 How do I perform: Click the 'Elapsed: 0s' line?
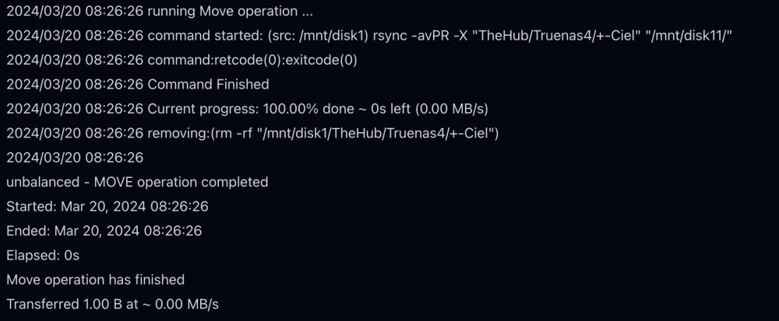click(x=43, y=255)
